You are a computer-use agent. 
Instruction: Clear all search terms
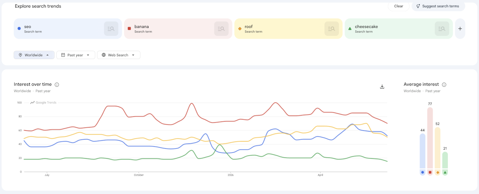(398, 6)
